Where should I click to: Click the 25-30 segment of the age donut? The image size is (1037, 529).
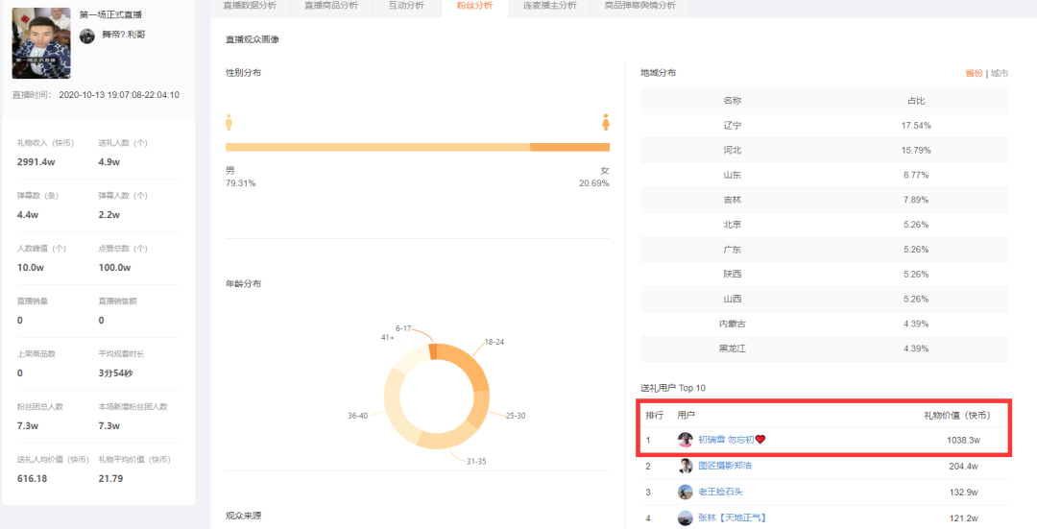tap(481, 407)
